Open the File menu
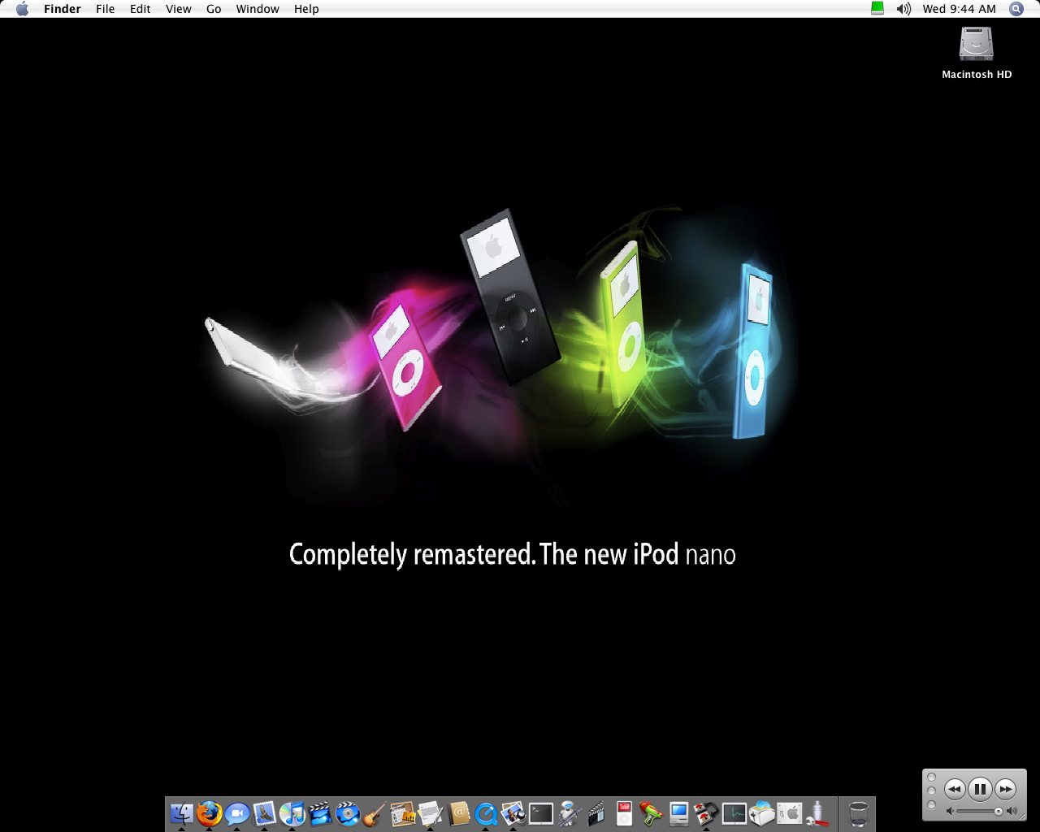 click(106, 9)
